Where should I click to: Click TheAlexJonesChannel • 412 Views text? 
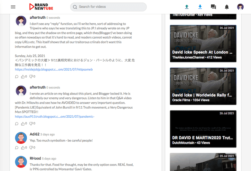pos(197,58)
